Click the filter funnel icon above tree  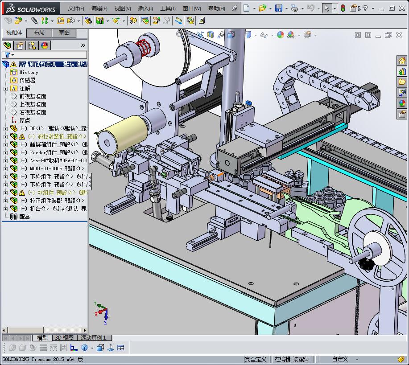[x=7, y=55]
